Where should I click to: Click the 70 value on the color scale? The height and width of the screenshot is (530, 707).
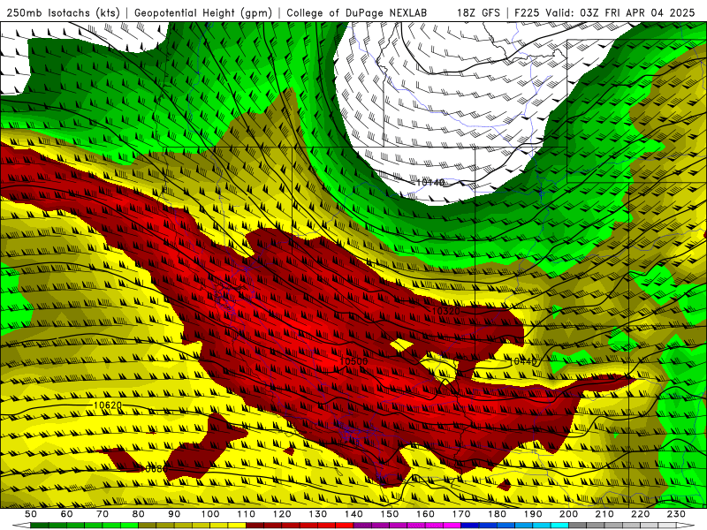click(103, 514)
